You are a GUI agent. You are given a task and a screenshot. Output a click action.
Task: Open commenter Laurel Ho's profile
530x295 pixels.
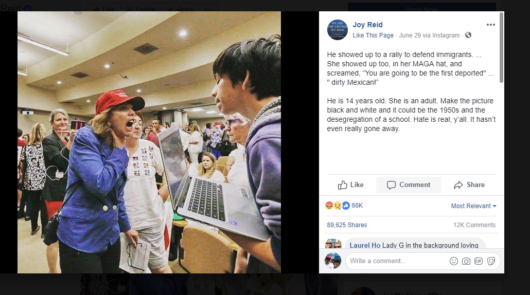coord(365,245)
